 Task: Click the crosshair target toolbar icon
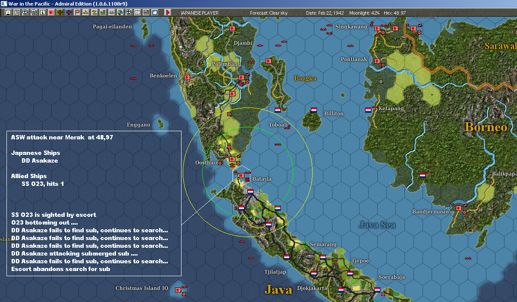click(129, 12)
